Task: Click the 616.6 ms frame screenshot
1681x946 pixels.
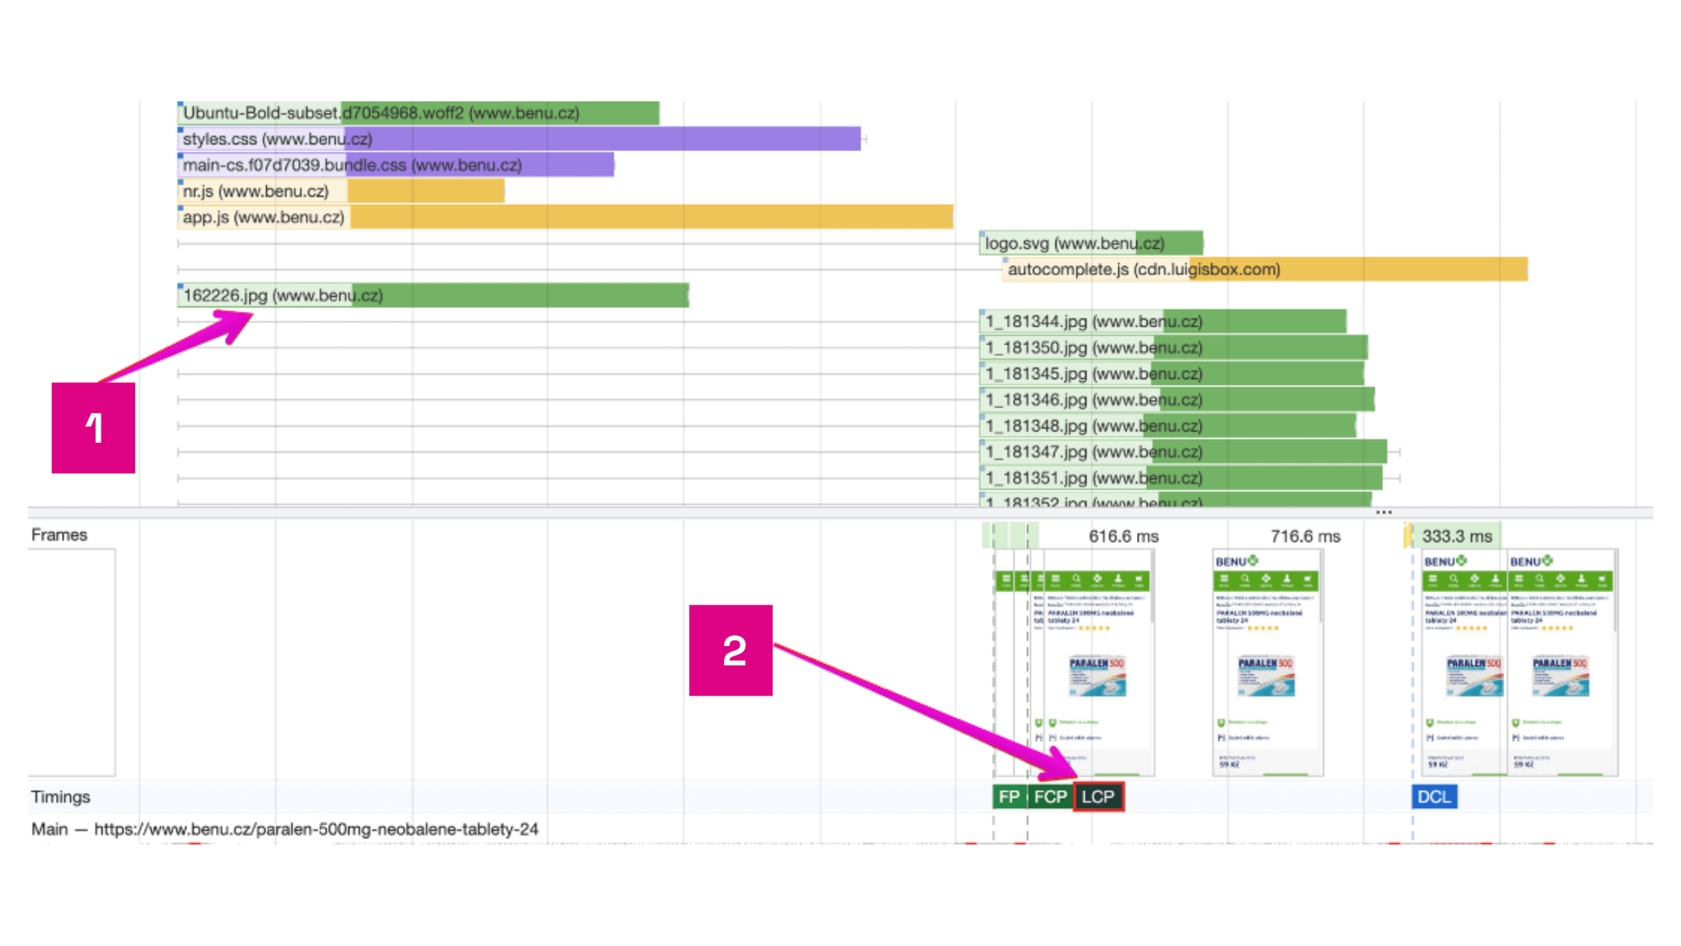Action: click(x=1099, y=662)
